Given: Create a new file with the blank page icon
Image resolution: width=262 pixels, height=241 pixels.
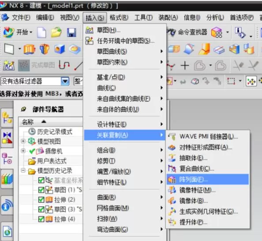Looking at the screenshot, I should 41,32.
